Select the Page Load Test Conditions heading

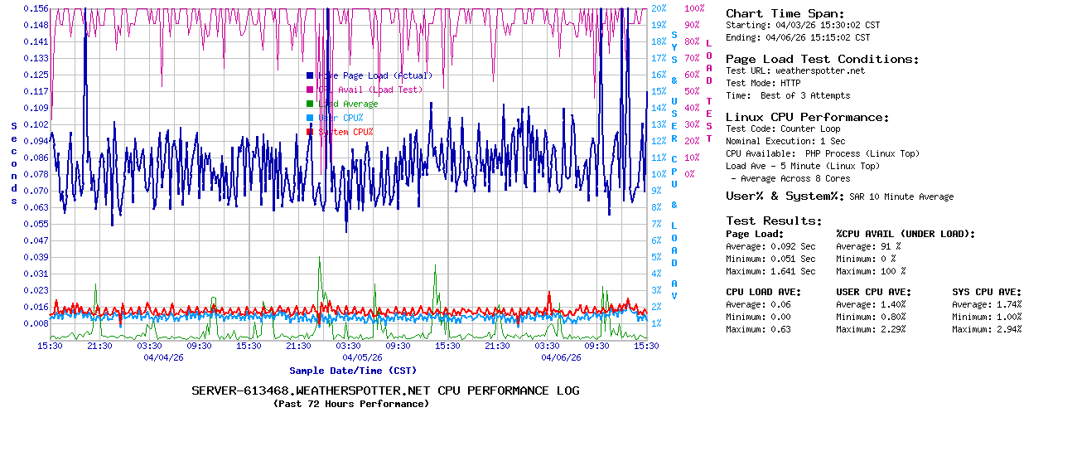[822, 59]
